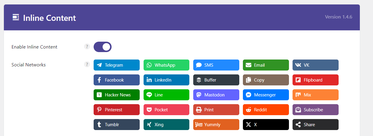373x136 pixels.
Task: Click the WhatsApp logo icon
Action: coord(149,65)
